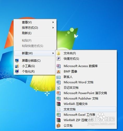The image size is (123, 131).
Task: Create a Microsoft Access 数据库
Action: click(x=86, y=66)
